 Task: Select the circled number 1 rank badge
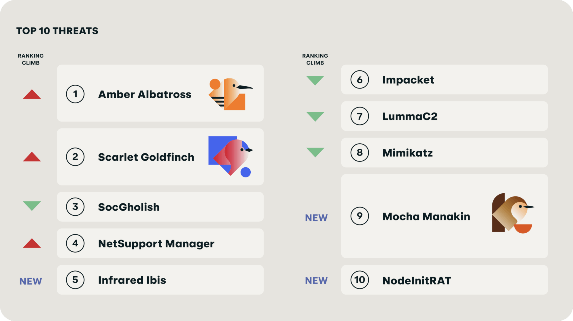(x=75, y=94)
